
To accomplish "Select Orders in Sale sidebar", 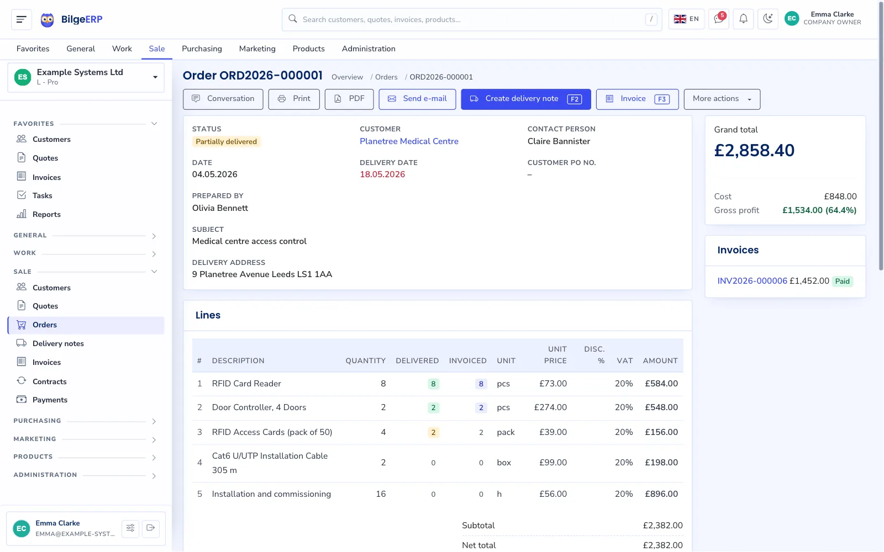I will 86,325.
